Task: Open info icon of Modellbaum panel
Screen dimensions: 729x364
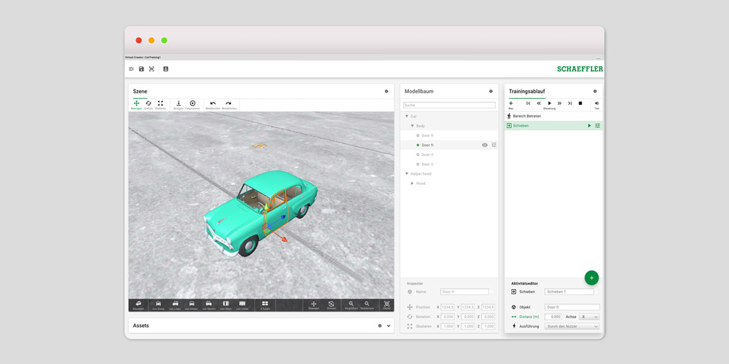Action: click(491, 92)
